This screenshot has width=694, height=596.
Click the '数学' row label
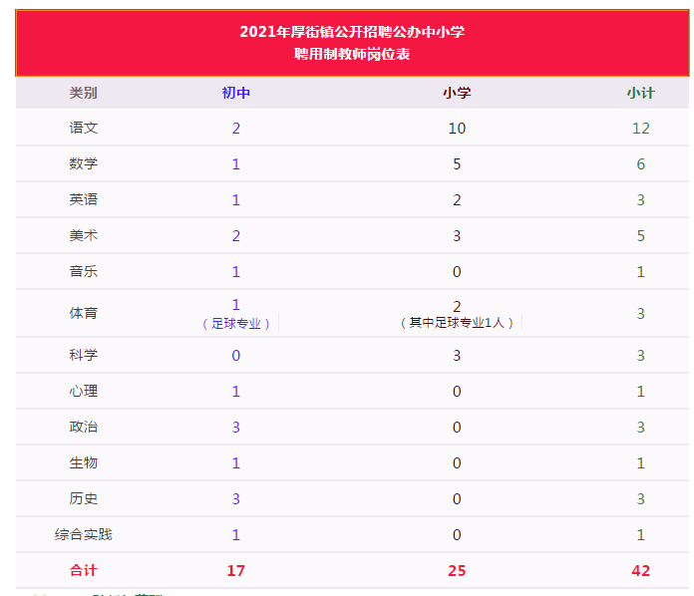point(83,163)
